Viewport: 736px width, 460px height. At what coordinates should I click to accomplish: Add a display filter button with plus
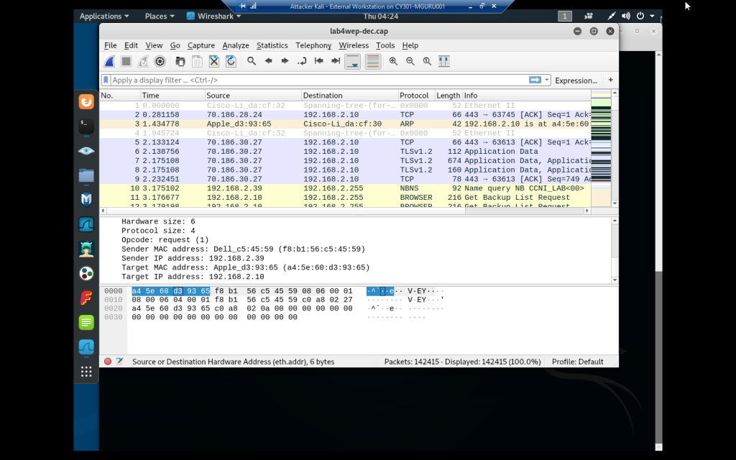coord(611,80)
